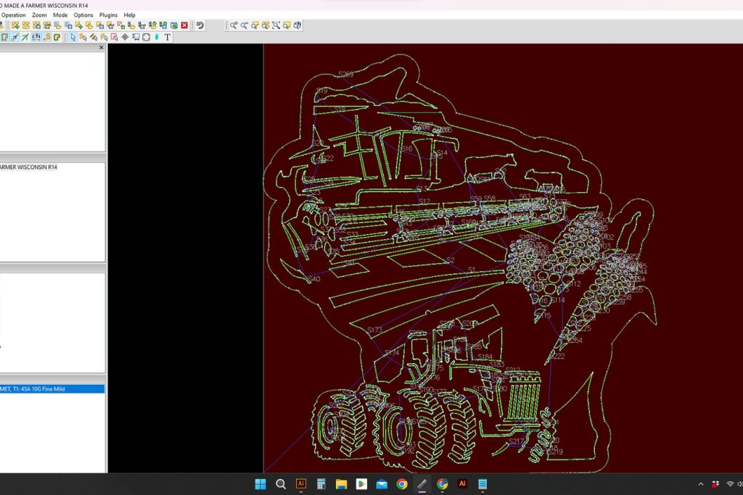Expand the system tray hidden icons chevron

(x=701, y=484)
